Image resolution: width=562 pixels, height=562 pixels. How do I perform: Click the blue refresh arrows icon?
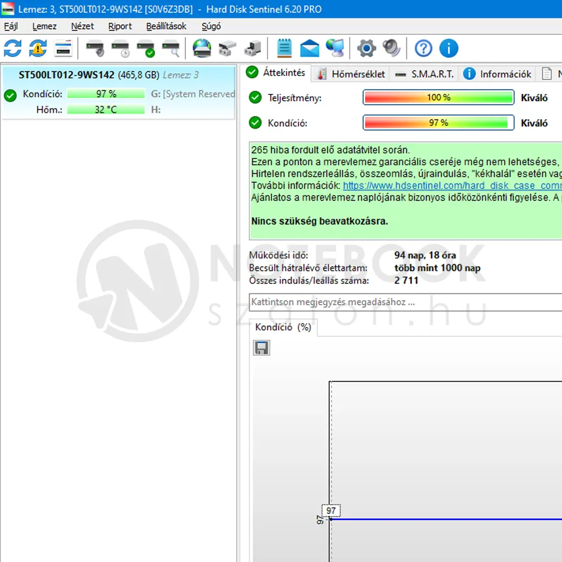[12, 48]
